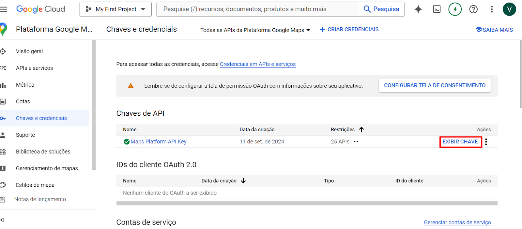The height and width of the screenshot is (229, 522).
Task: Click the horizontal scrollbar below OAuth table
Action: tap(307, 203)
